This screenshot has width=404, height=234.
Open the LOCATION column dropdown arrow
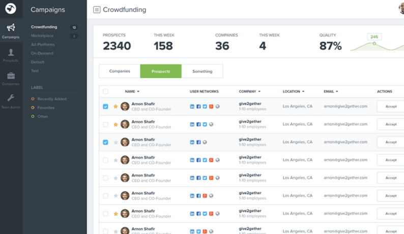point(304,92)
